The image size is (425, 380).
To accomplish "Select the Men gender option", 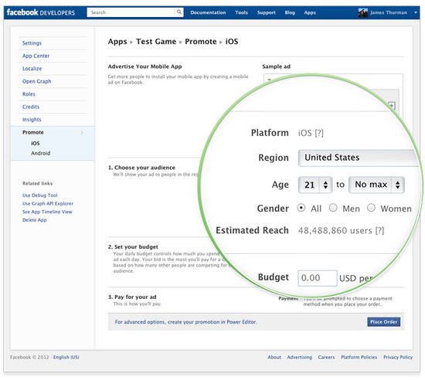I will 333,208.
